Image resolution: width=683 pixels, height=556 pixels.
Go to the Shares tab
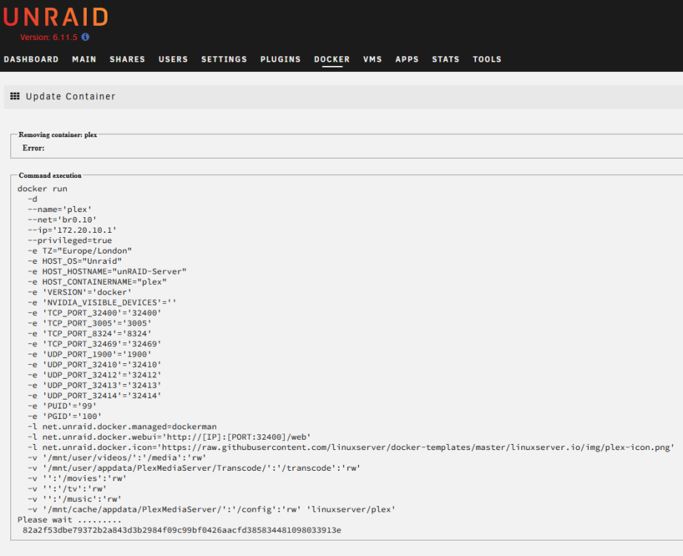(128, 59)
